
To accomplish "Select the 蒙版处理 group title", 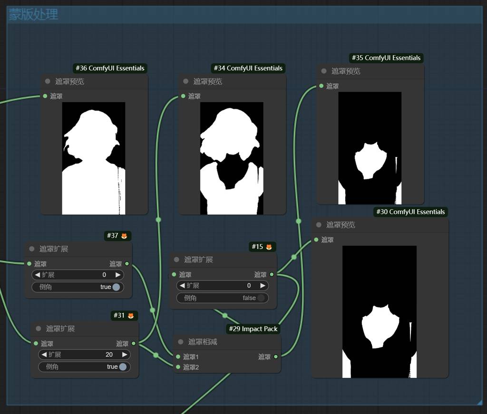I will [33, 15].
